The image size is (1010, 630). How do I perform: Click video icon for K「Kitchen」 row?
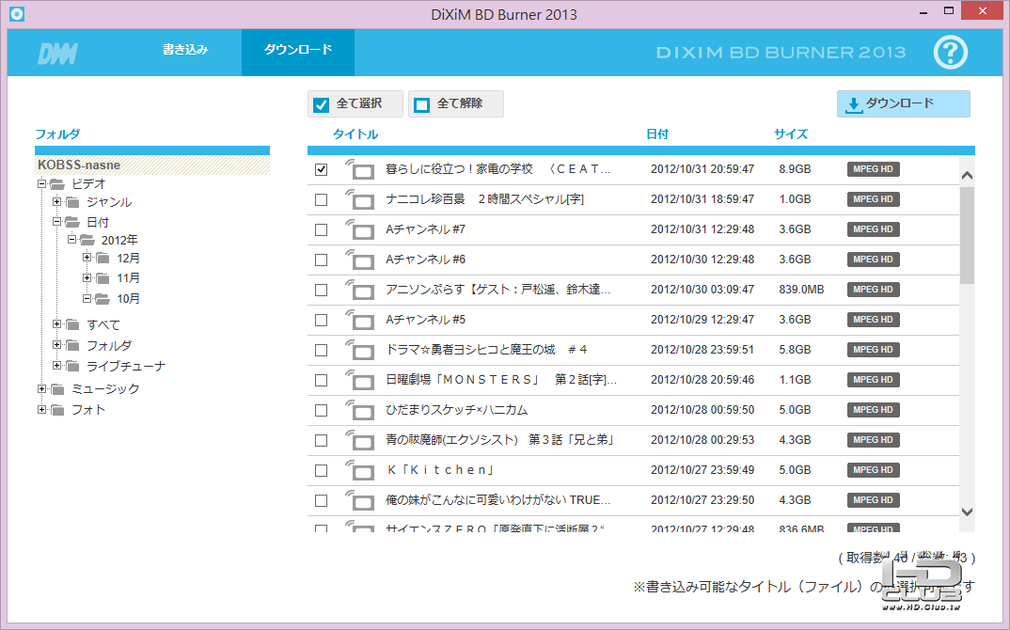coord(359,470)
